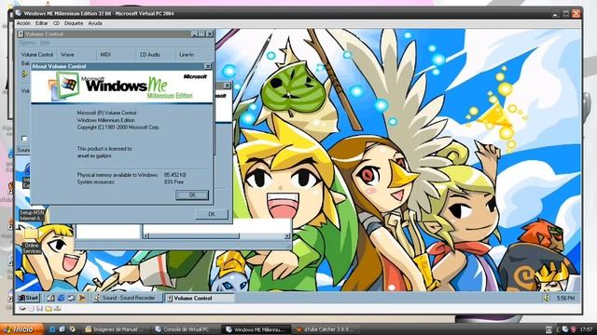
Task: Close the dialog behind the About window
Action: 227,86
